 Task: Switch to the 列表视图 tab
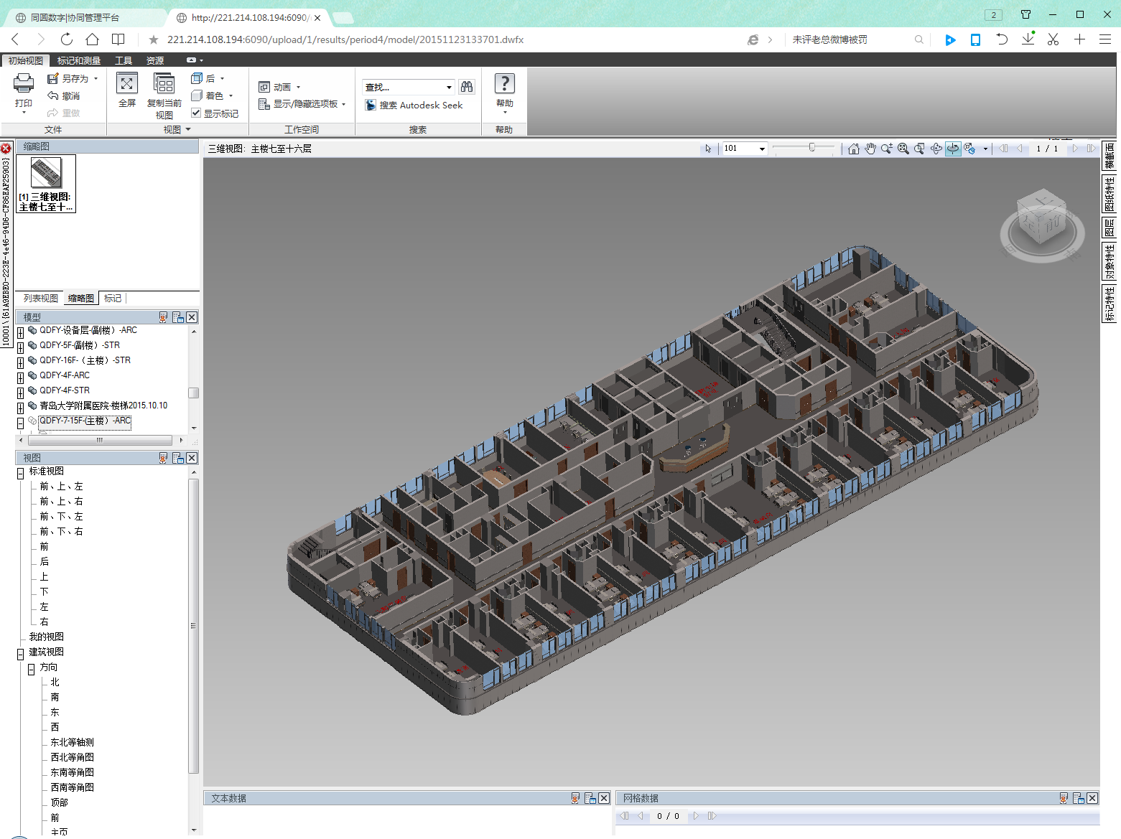pos(40,299)
